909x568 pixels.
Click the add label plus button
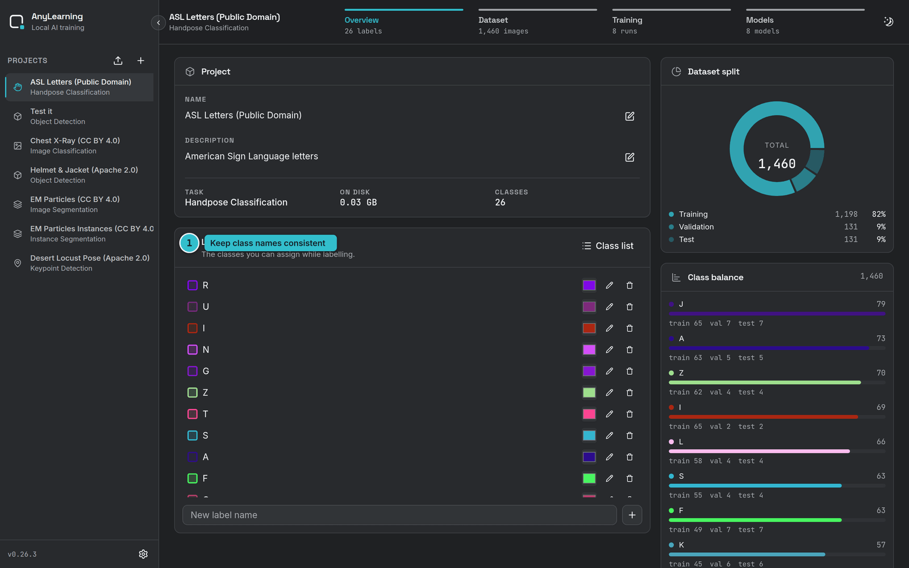(x=632, y=515)
